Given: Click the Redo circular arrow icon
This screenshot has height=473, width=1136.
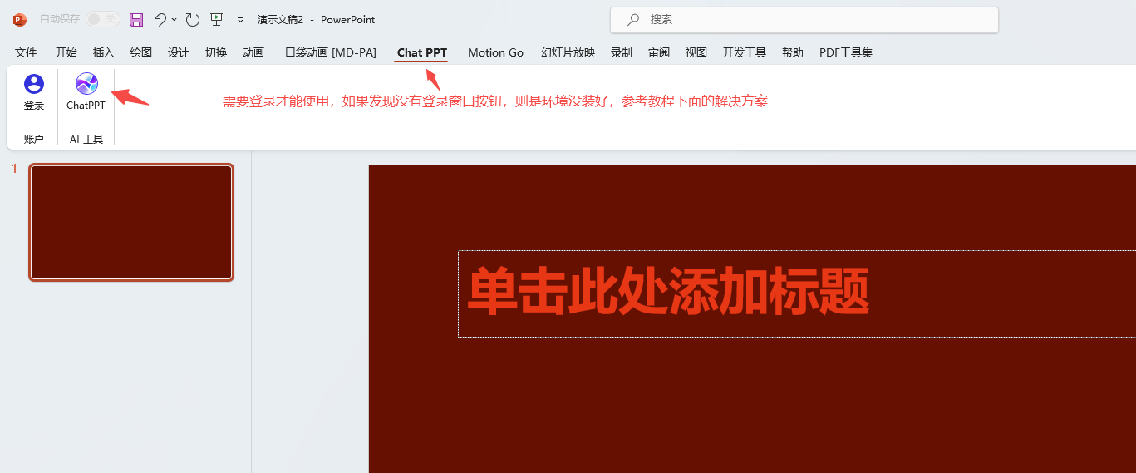Looking at the screenshot, I should (x=193, y=19).
